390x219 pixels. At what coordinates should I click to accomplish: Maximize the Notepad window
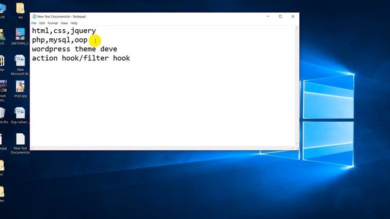click(x=280, y=16)
